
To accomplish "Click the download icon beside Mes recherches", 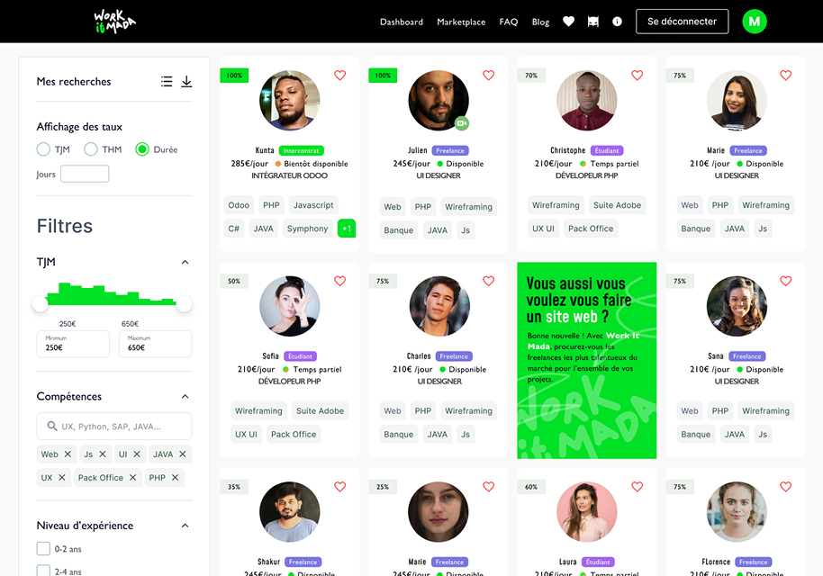I will click(186, 82).
